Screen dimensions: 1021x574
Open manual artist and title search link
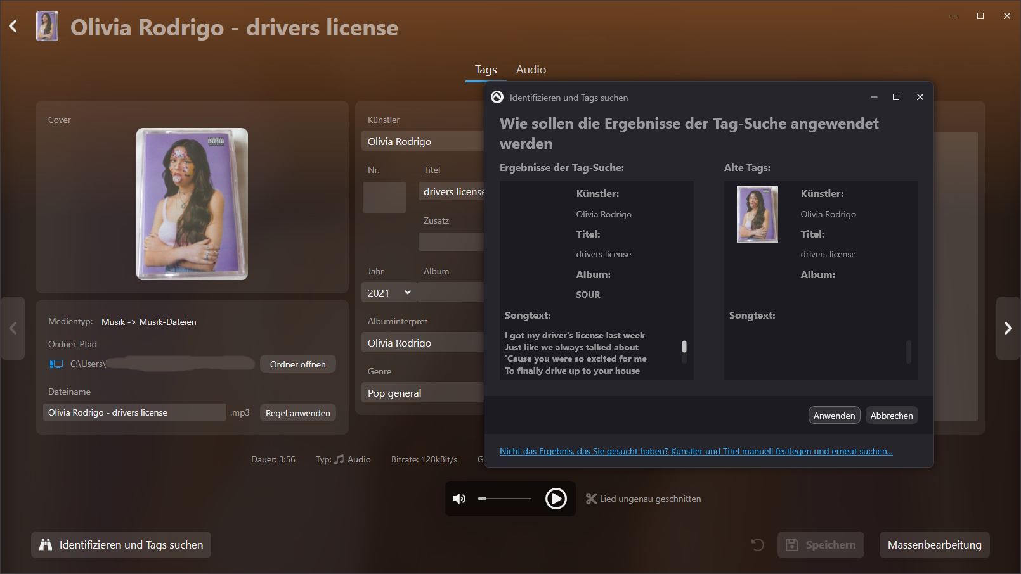click(696, 451)
